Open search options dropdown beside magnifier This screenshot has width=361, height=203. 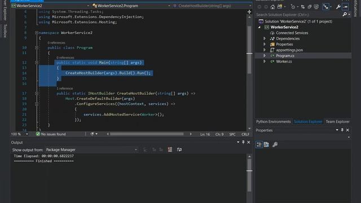[349, 15]
